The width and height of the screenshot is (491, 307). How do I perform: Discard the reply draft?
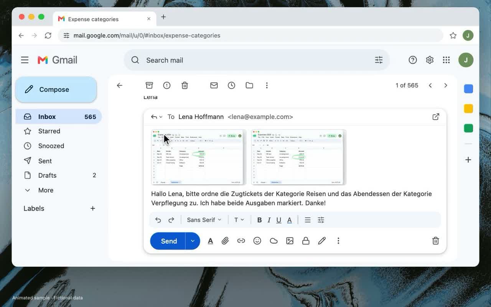tap(436, 241)
